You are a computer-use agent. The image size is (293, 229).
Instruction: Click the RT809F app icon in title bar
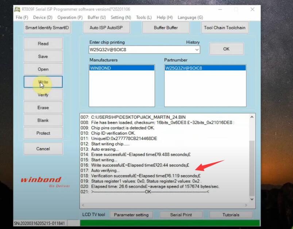[17, 9]
